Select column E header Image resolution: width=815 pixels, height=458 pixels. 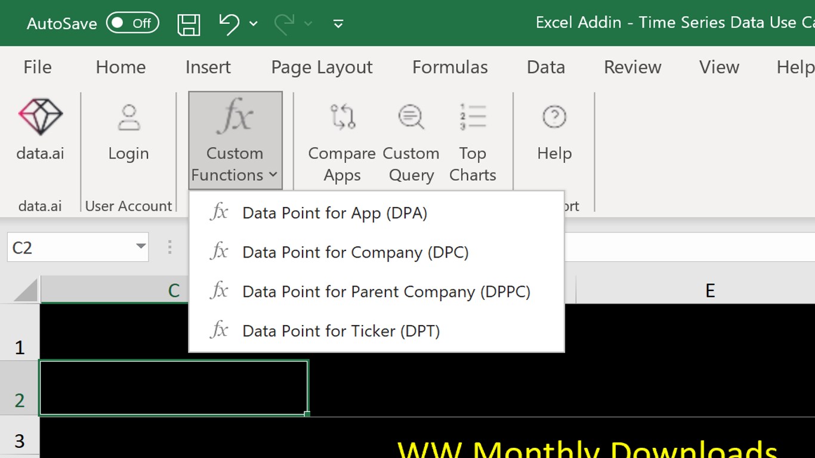[x=709, y=290]
